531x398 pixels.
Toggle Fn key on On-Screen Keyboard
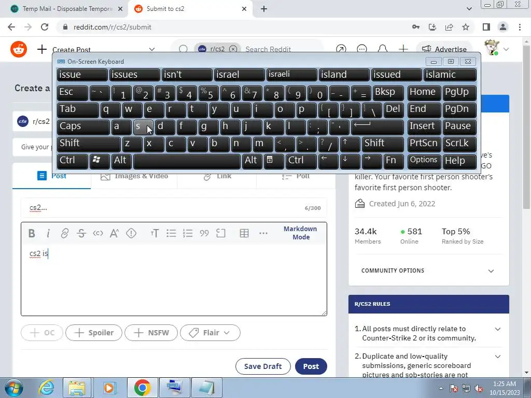(394, 161)
